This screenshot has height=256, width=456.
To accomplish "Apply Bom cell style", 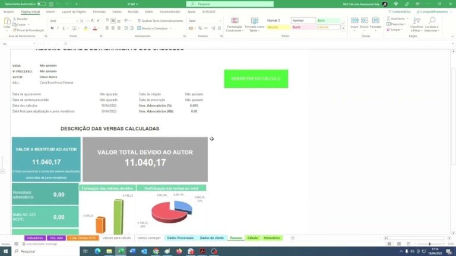I will point(328,21).
